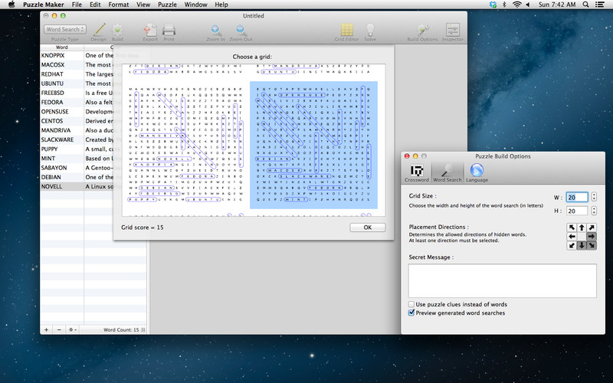Image resolution: width=613 pixels, height=383 pixels.
Task: Select the SLACKWARE word row
Action: (93, 140)
